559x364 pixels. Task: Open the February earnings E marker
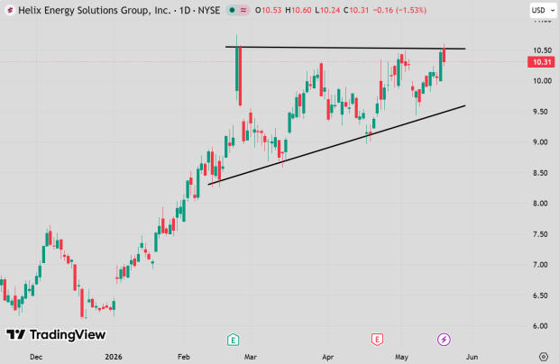pos(234,340)
